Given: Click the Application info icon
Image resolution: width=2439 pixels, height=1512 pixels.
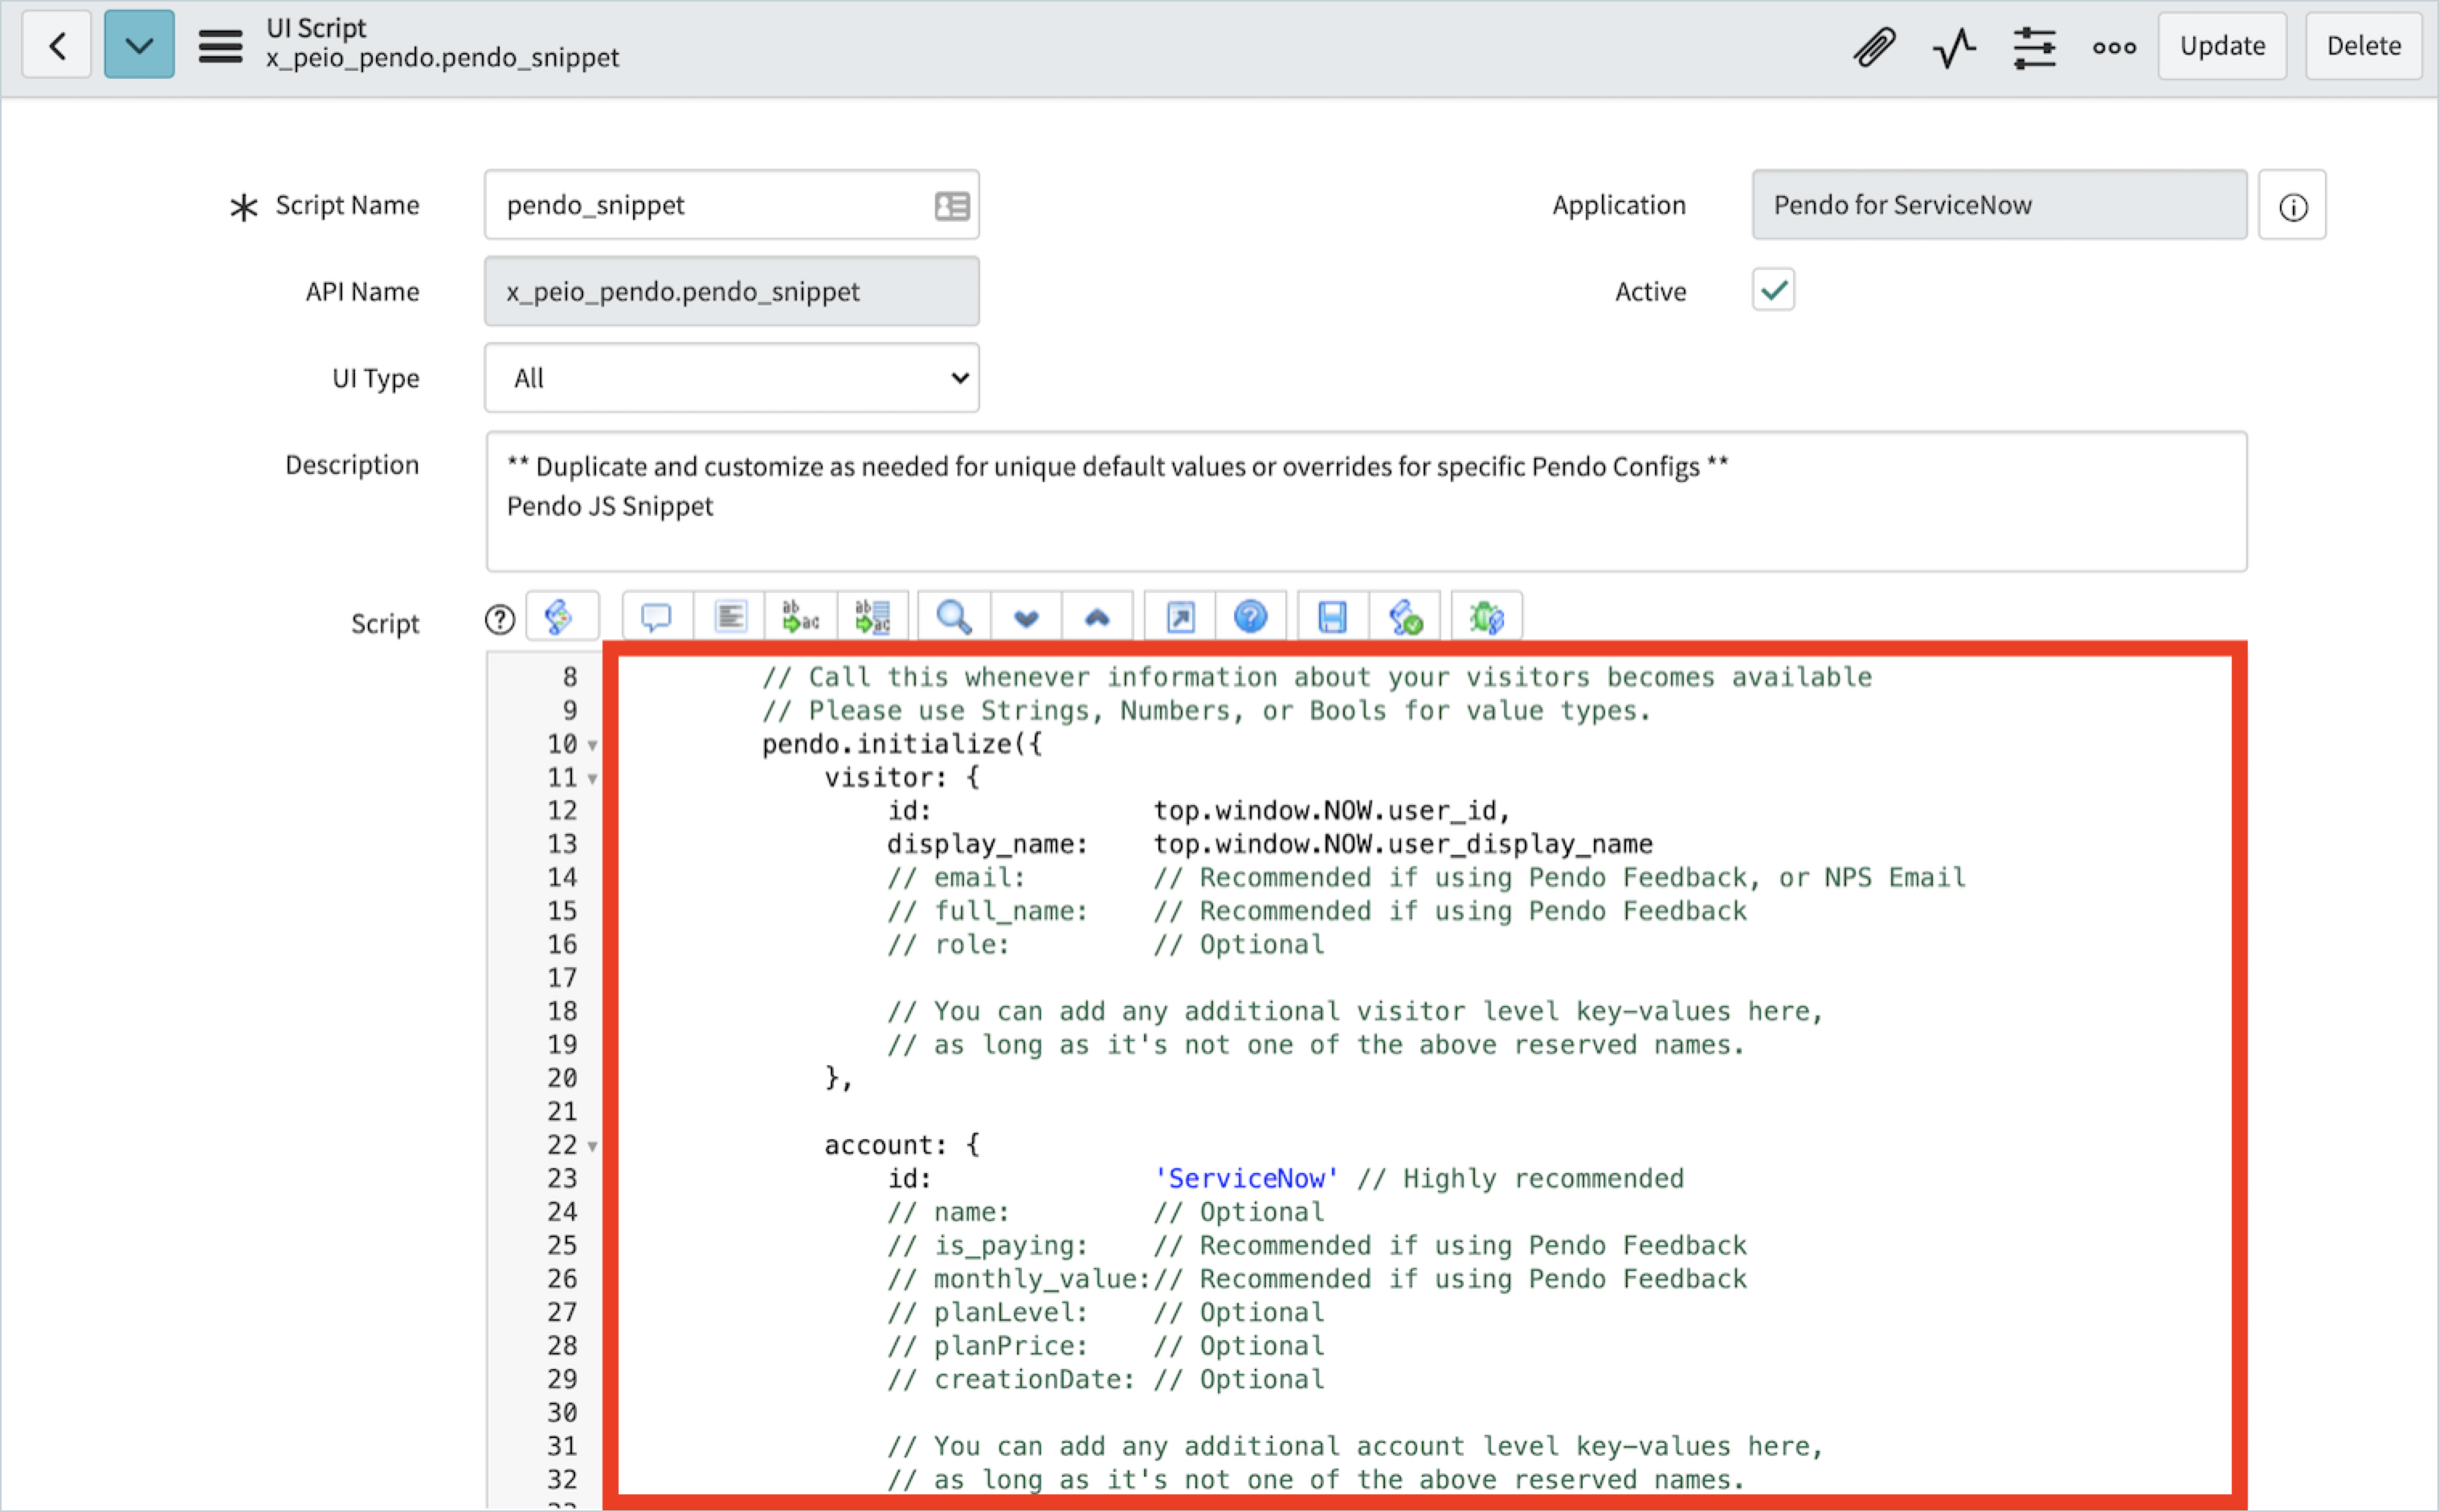Looking at the screenshot, I should click(x=2292, y=206).
